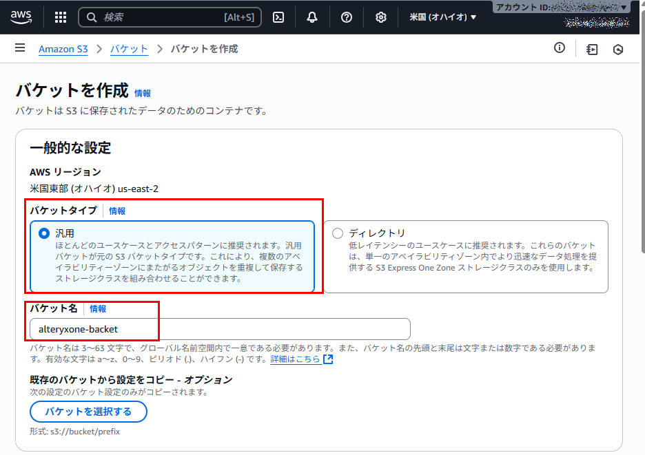Toggle the hamburger side navigation menu
645x455 pixels.
coord(20,48)
